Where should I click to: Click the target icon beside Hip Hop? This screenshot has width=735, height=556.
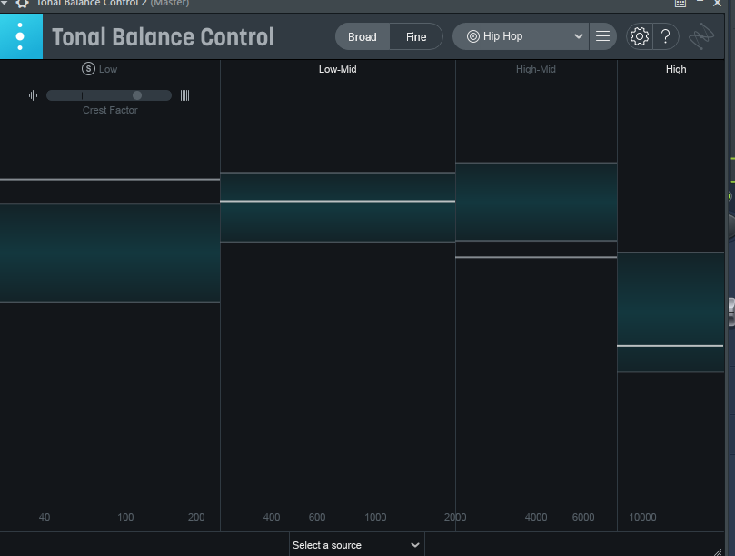pyautogui.click(x=472, y=36)
